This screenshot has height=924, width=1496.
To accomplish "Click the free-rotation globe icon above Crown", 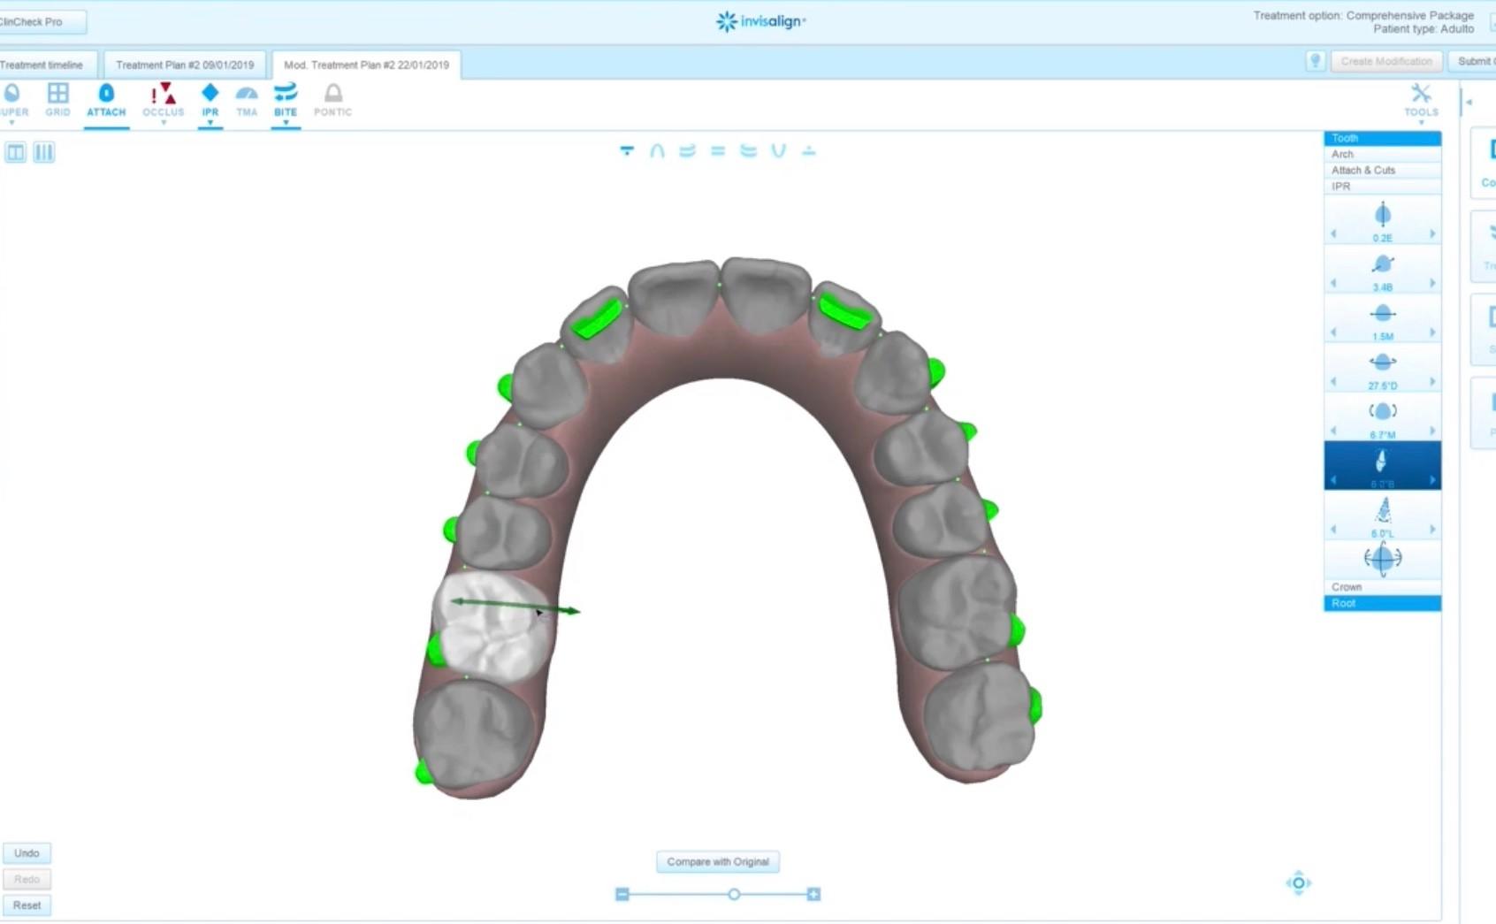I will tap(1383, 560).
